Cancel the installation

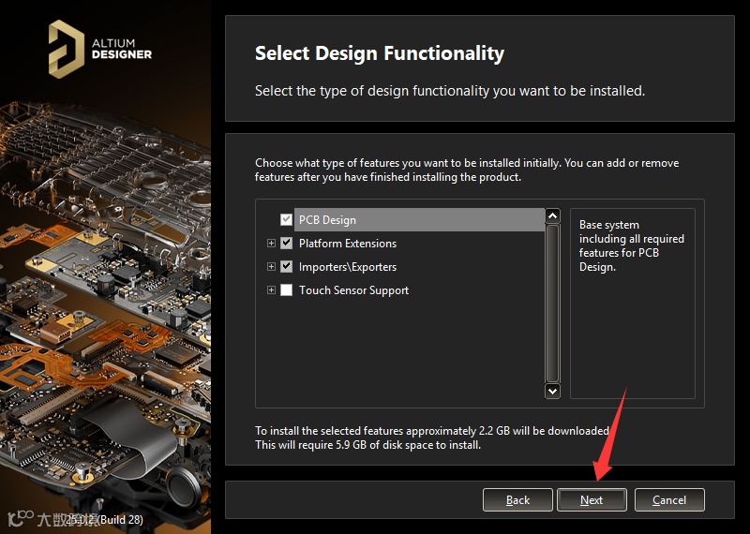(x=669, y=499)
